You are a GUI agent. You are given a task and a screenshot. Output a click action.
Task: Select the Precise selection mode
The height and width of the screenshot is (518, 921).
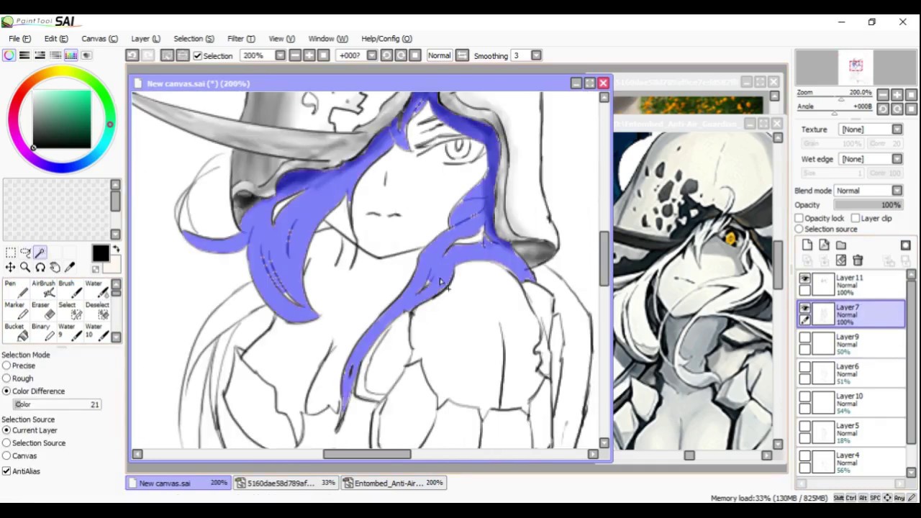(x=6, y=365)
